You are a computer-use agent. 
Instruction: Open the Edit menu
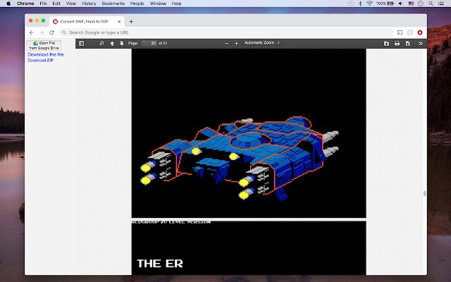(56, 4)
